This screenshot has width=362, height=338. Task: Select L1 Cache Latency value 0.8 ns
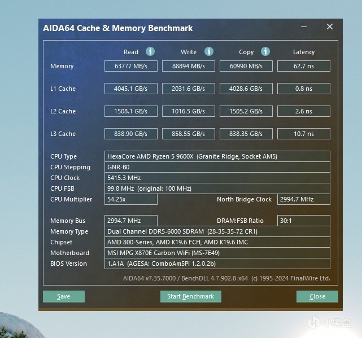click(304, 89)
